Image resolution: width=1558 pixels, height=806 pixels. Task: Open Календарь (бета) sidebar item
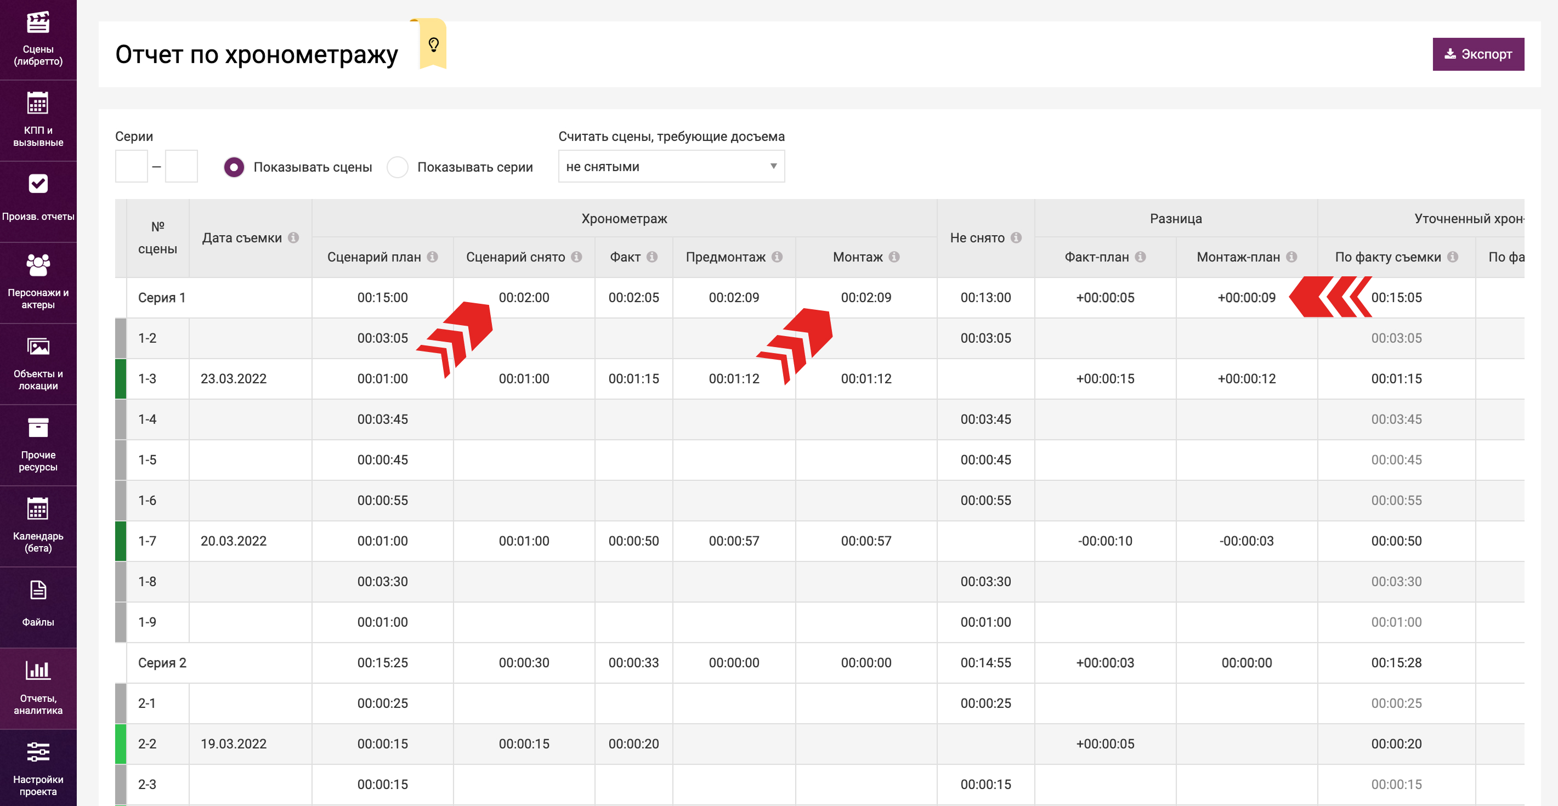pyautogui.click(x=38, y=525)
